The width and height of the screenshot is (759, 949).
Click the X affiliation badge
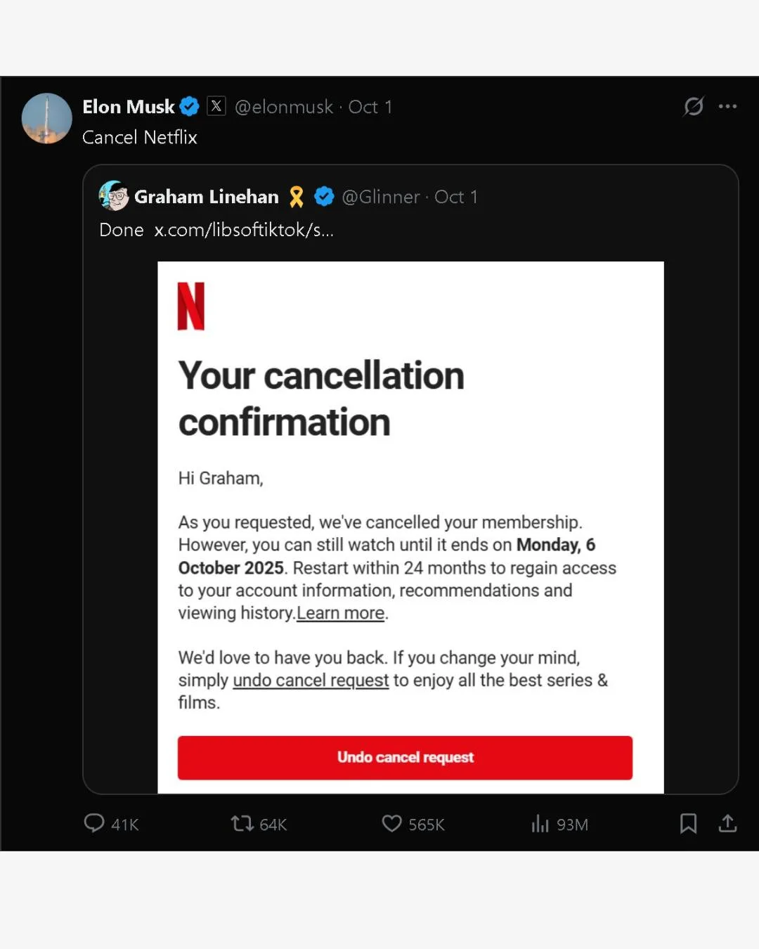point(216,106)
